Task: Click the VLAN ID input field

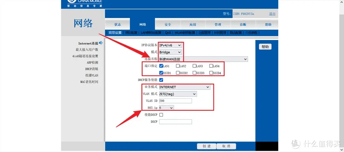Action: pos(176,101)
